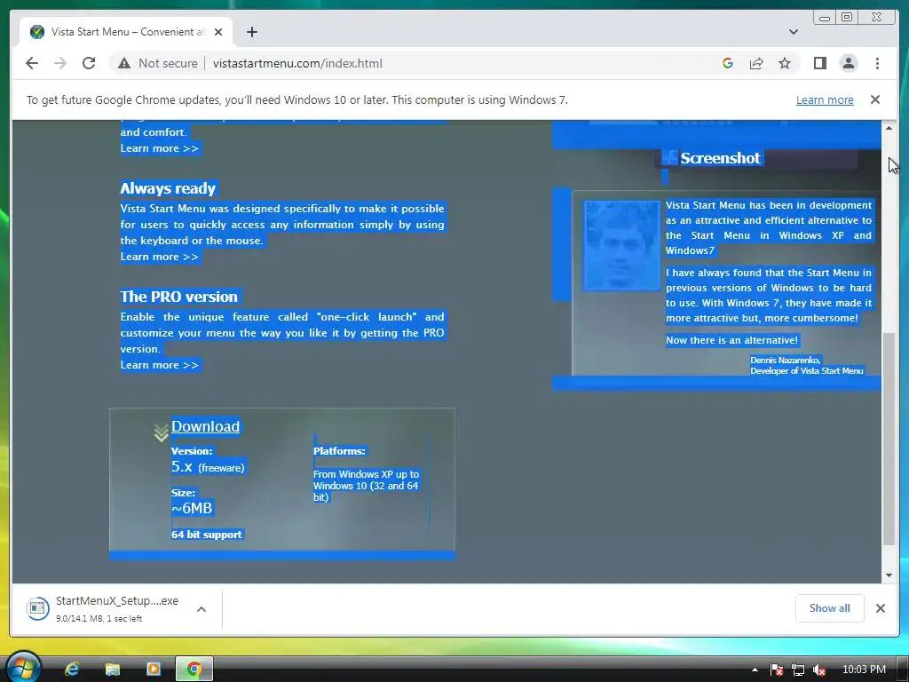
Task: Open the Chrome side panel
Action: pyautogui.click(x=819, y=63)
